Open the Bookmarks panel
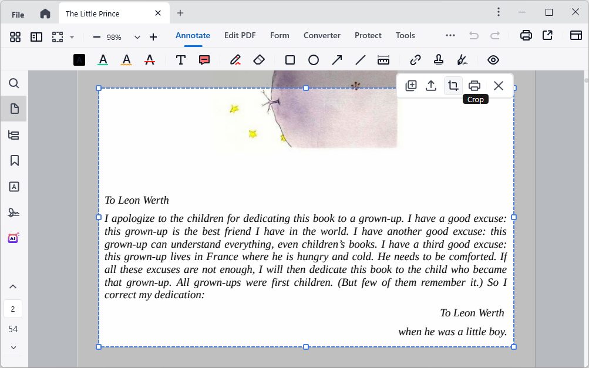The image size is (589, 368). 14,160
